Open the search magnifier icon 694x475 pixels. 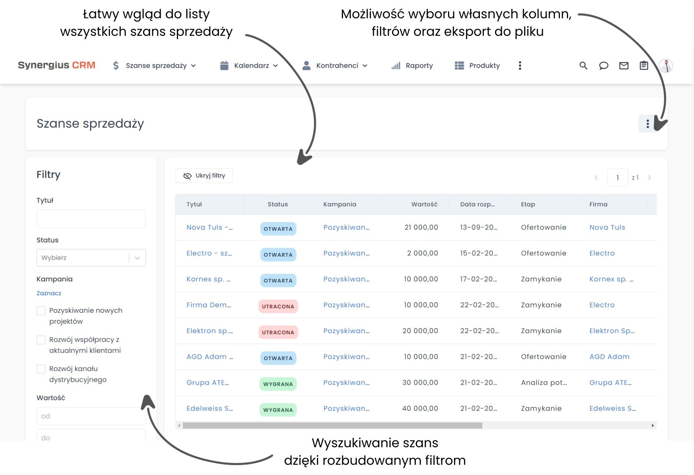[583, 65]
